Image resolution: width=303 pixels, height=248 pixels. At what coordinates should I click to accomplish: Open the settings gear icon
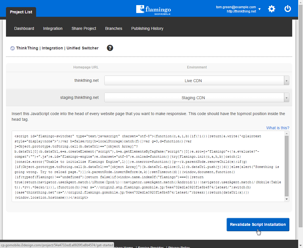[x=271, y=9]
